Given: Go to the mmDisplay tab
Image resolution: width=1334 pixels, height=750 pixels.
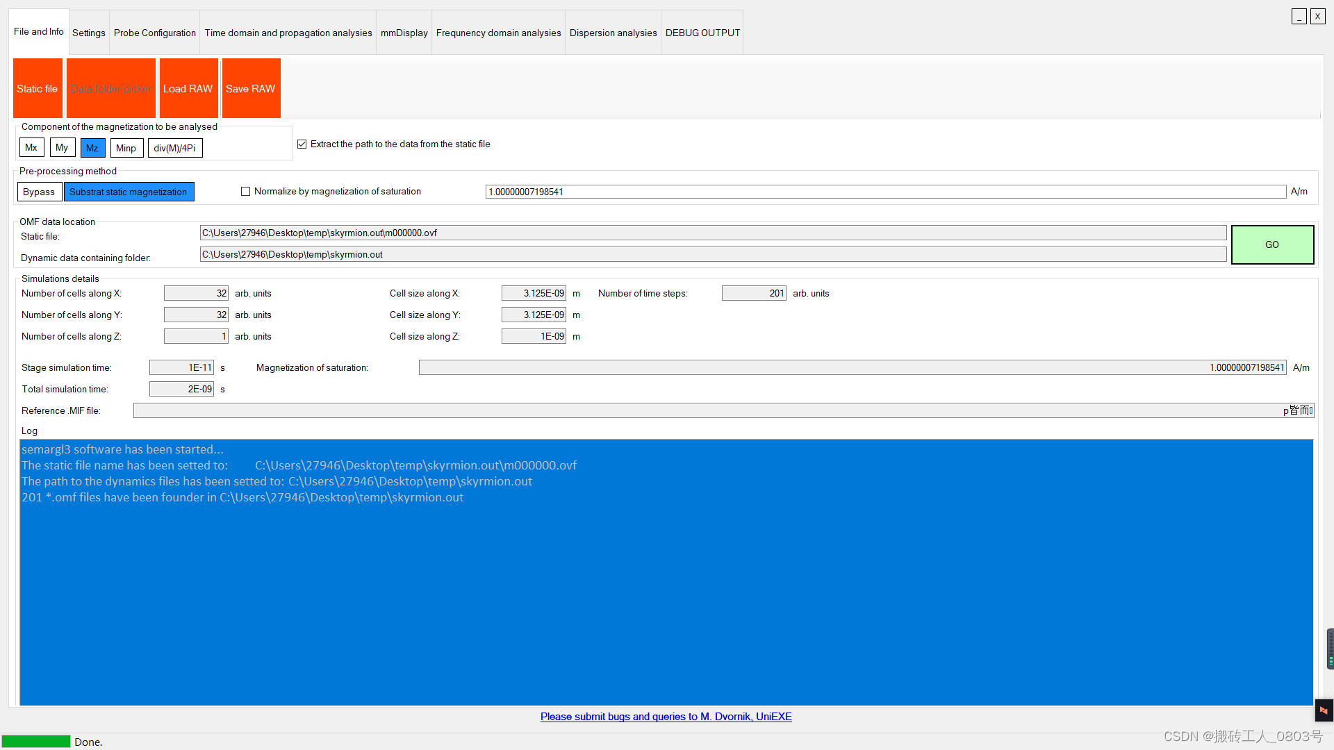Looking at the screenshot, I should tap(404, 33).
